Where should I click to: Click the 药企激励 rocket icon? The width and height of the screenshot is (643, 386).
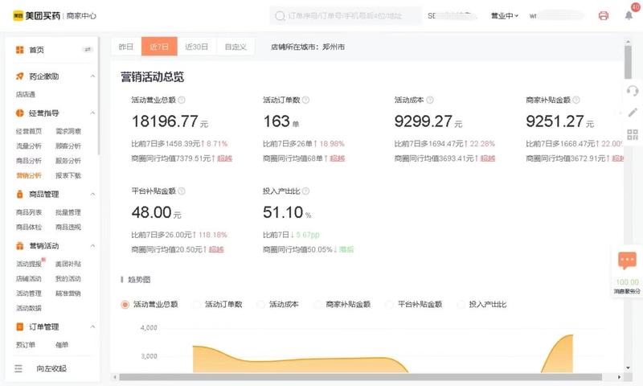19,76
